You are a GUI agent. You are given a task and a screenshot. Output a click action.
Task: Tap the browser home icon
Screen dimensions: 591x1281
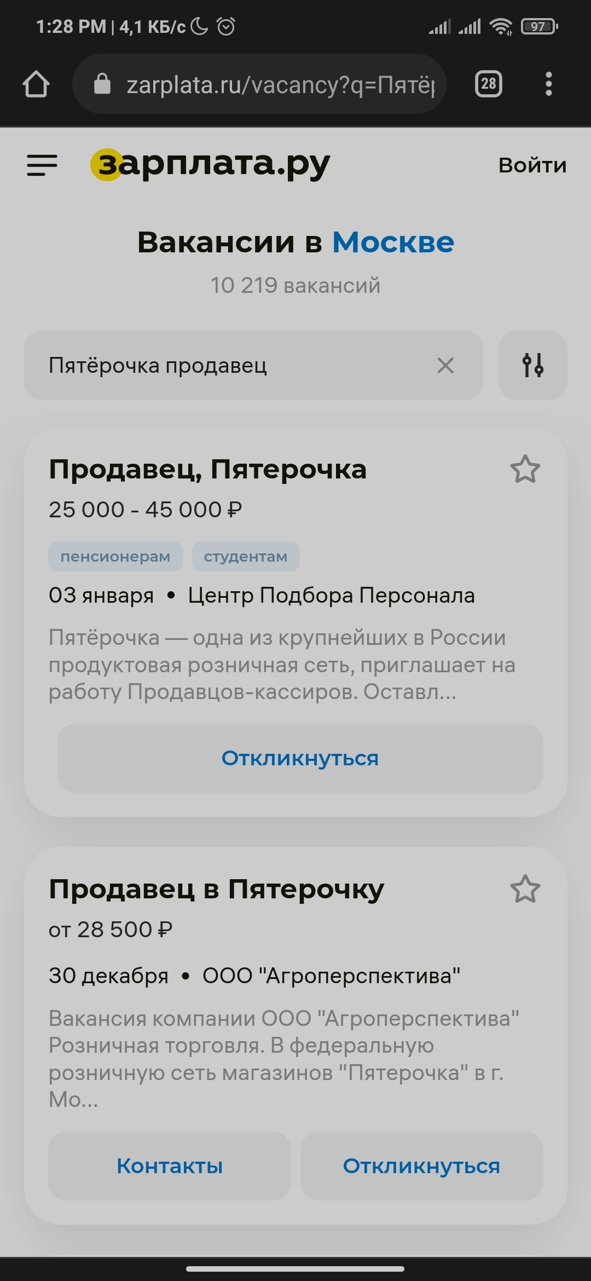(36, 84)
